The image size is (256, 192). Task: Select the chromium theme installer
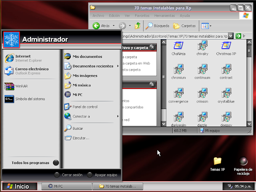(x=178, y=72)
